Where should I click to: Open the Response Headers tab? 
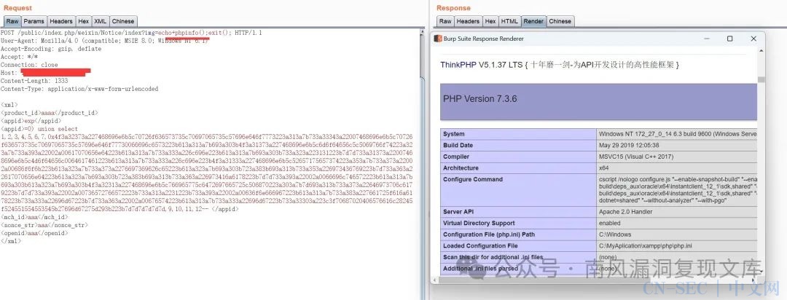(x=469, y=21)
